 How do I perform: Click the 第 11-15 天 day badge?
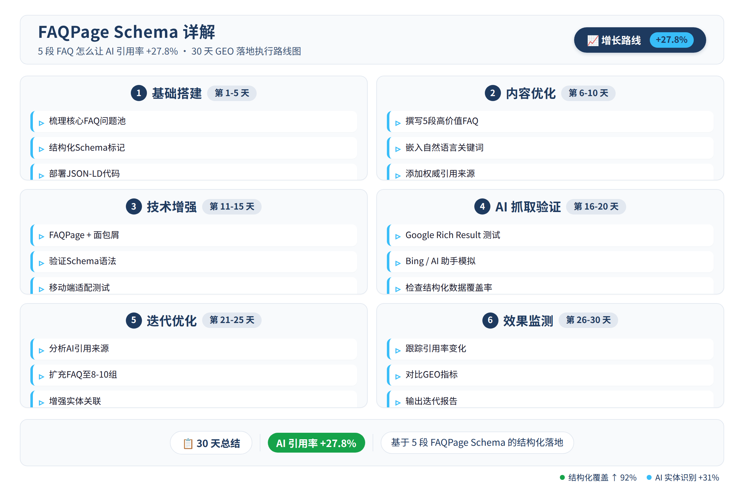click(232, 206)
